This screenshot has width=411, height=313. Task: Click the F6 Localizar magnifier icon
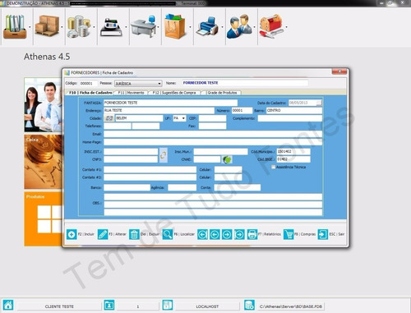click(168, 234)
